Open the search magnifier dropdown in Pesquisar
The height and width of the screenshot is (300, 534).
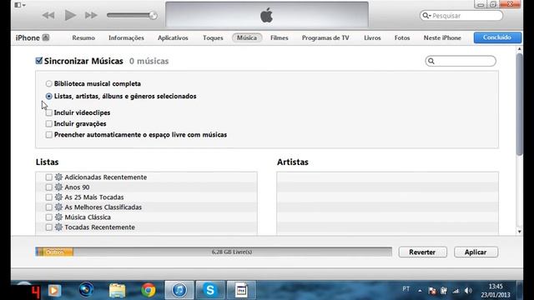tap(426, 16)
